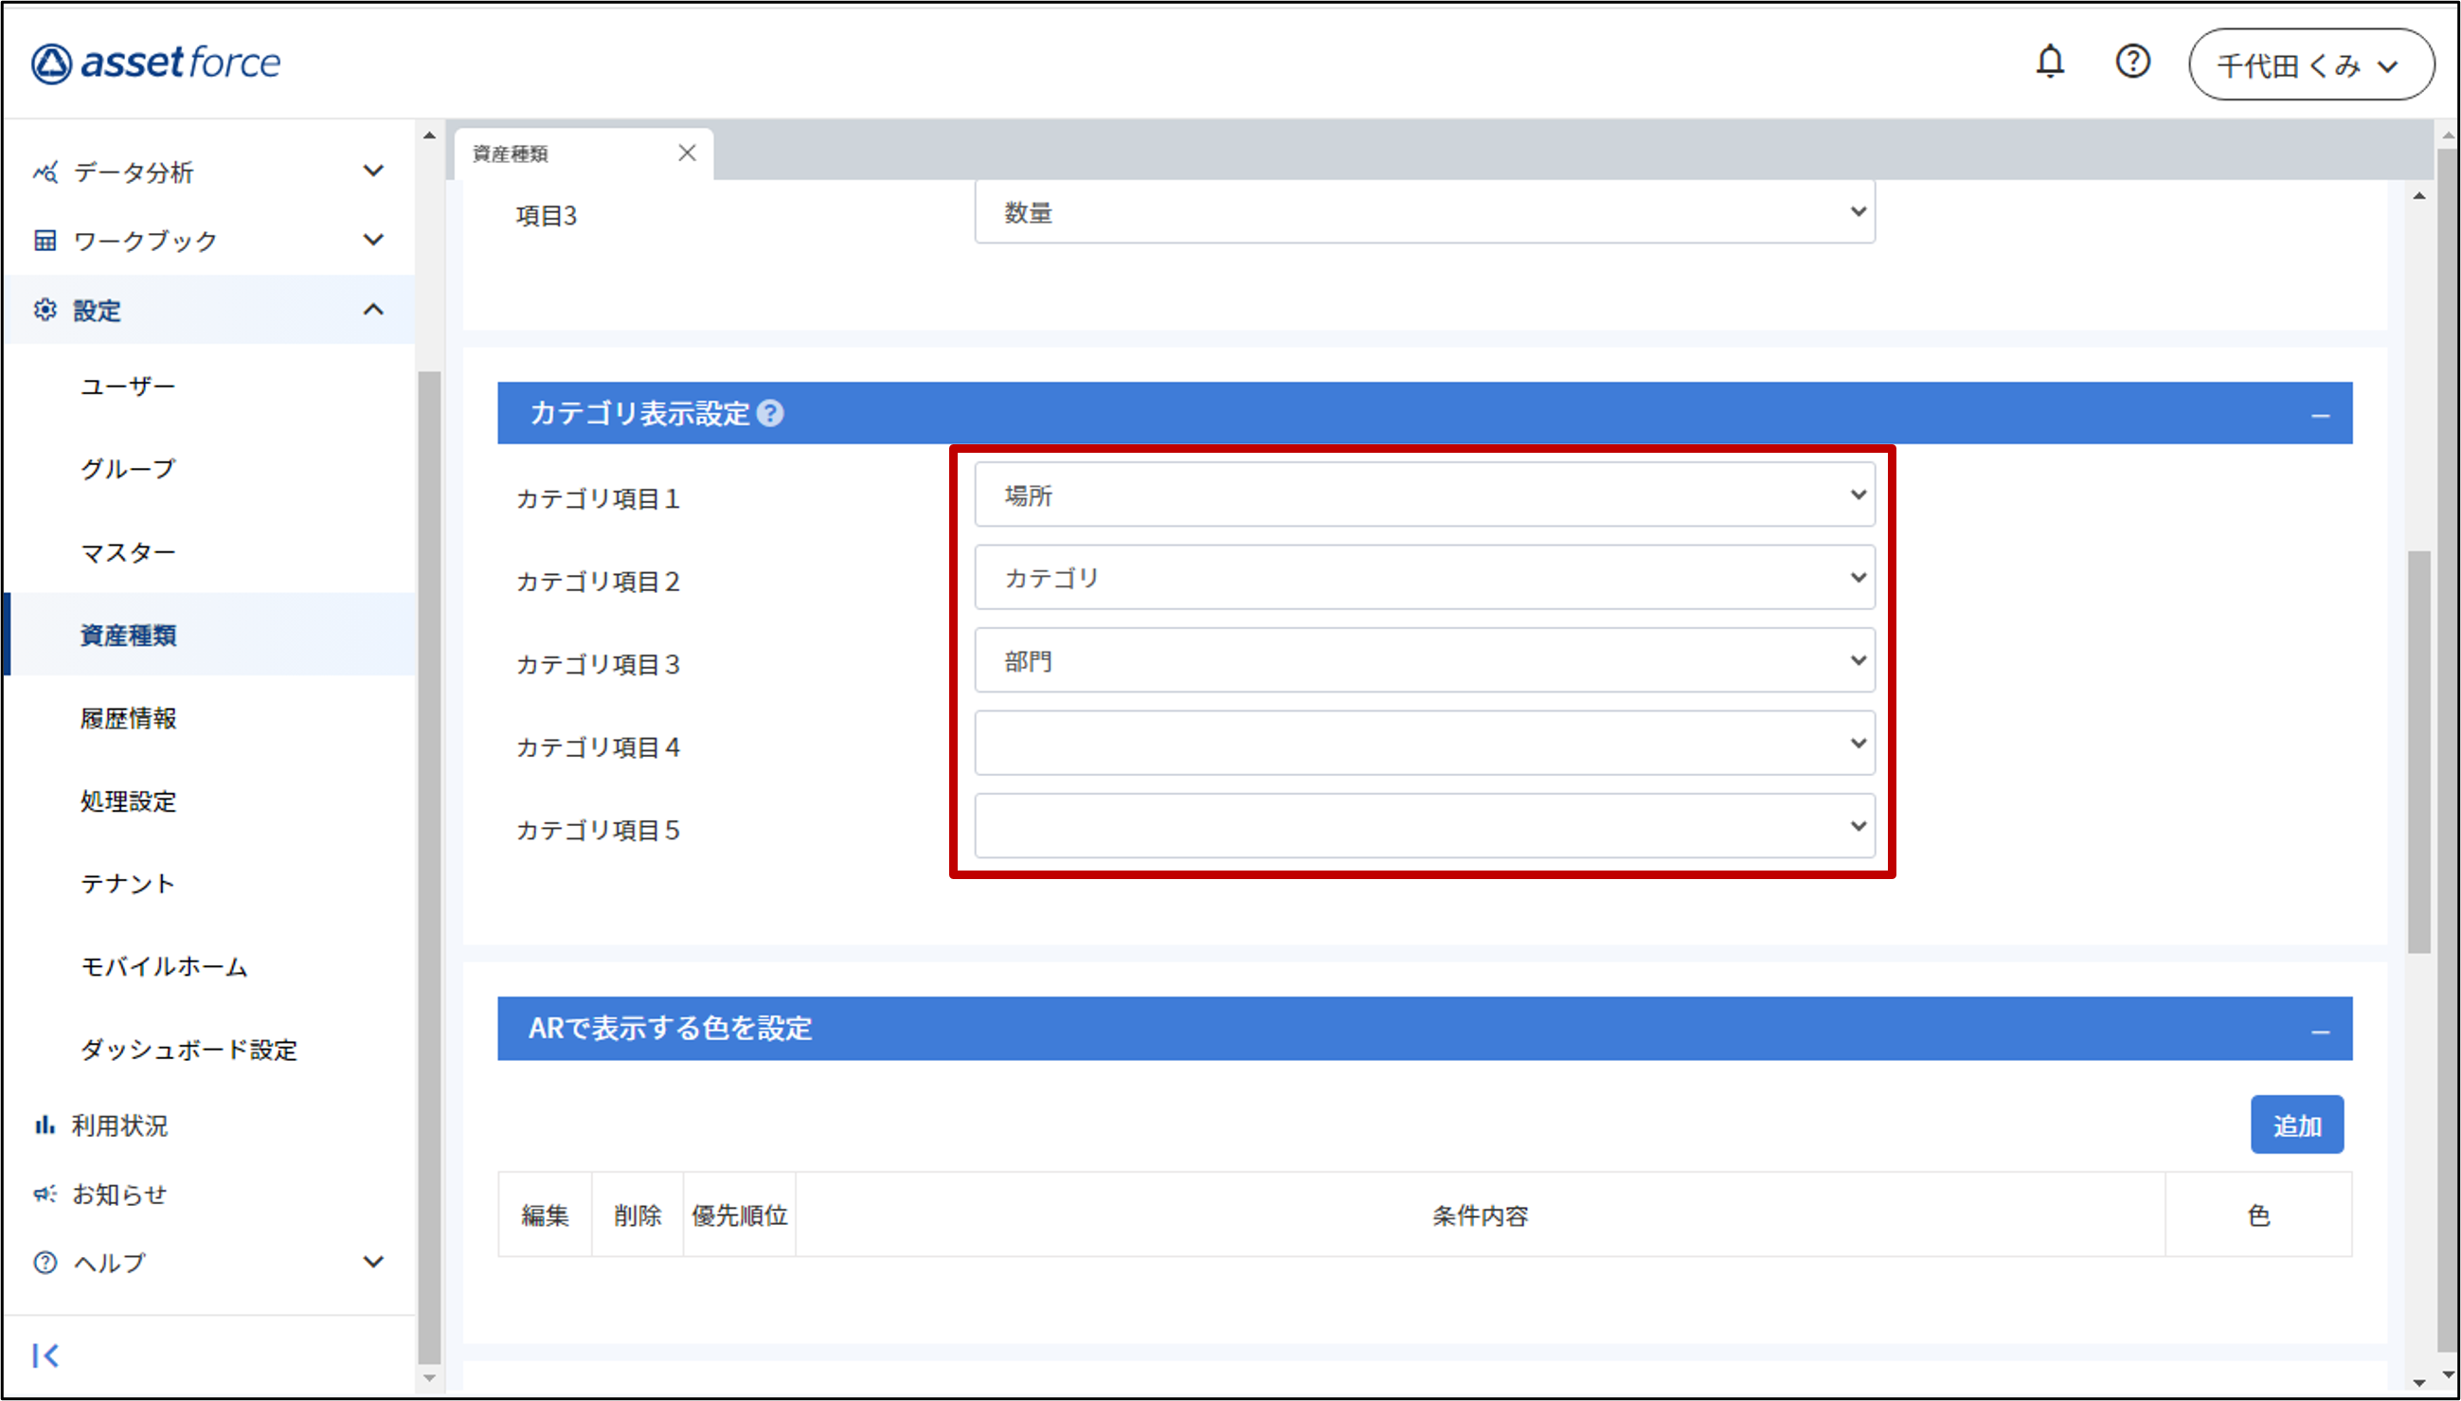Open the カテゴリ項目1 dropdown showing 場所

click(x=1424, y=494)
